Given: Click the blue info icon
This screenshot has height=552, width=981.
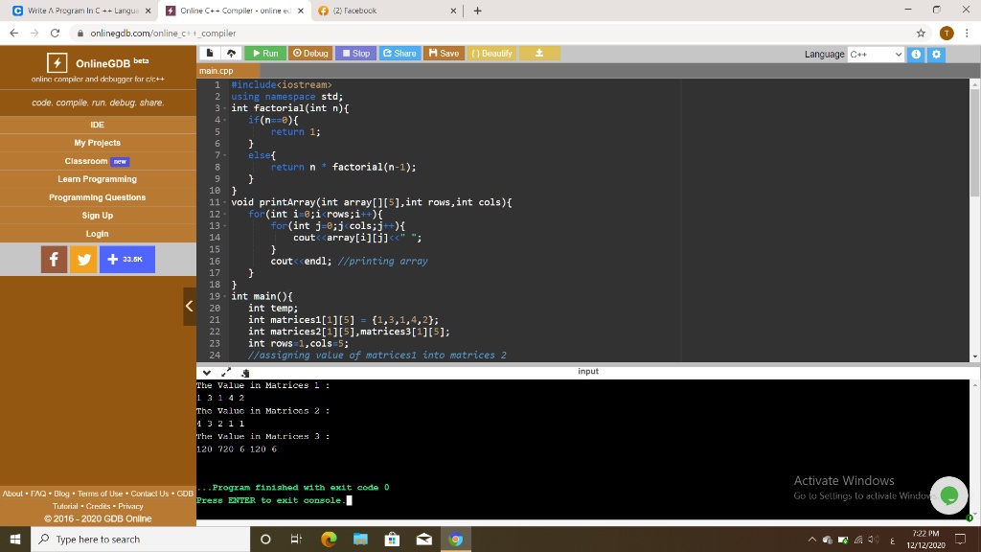Looking at the screenshot, I should (917, 55).
